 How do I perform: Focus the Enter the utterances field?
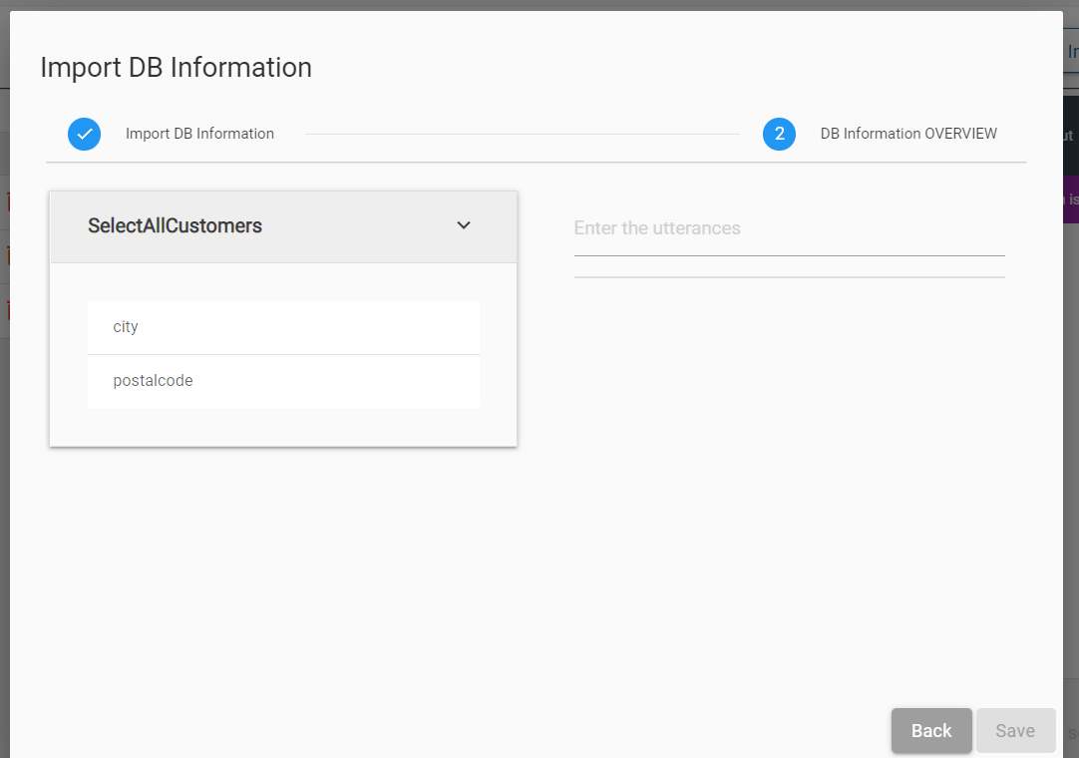pyautogui.click(x=789, y=228)
